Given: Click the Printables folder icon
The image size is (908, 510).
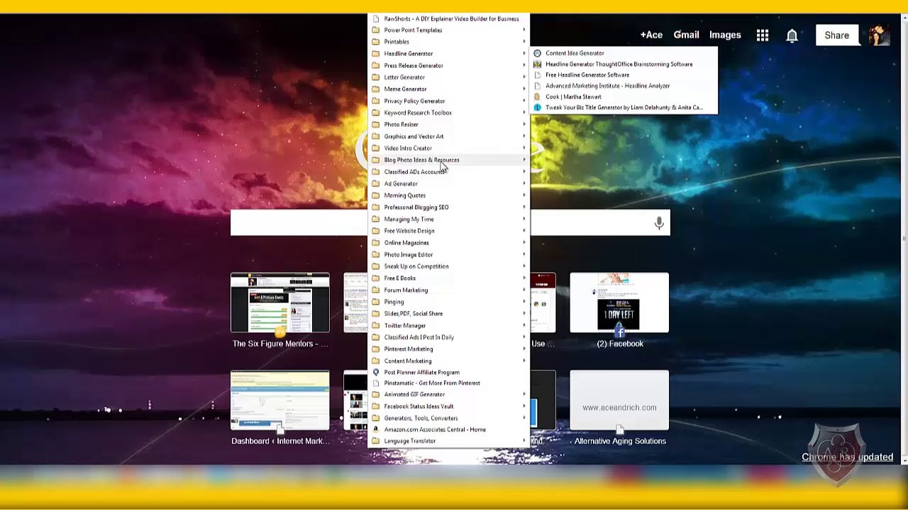Looking at the screenshot, I should [x=376, y=42].
